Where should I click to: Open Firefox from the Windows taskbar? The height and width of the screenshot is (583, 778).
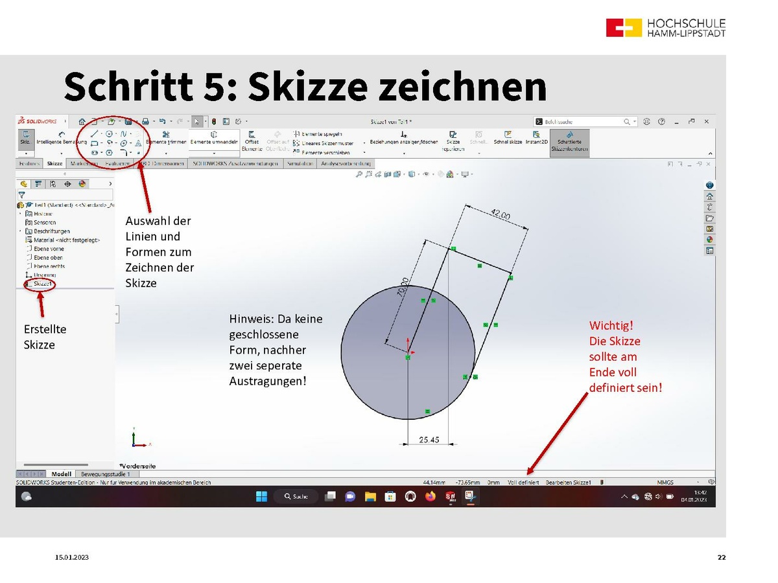click(x=430, y=496)
